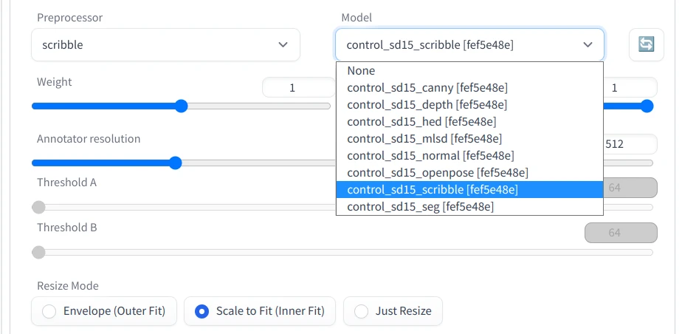
Task: Collapse the Model dropdown via its arrow
Action: (588, 44)
